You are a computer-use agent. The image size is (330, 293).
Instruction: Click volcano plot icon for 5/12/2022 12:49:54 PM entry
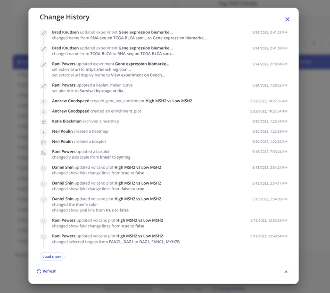click(43, 236)
